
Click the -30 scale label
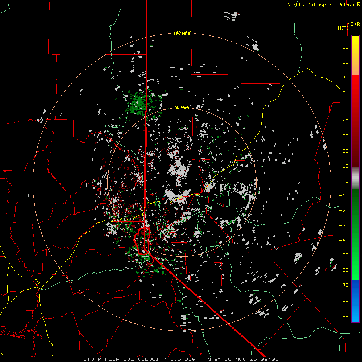coord(344,226)
